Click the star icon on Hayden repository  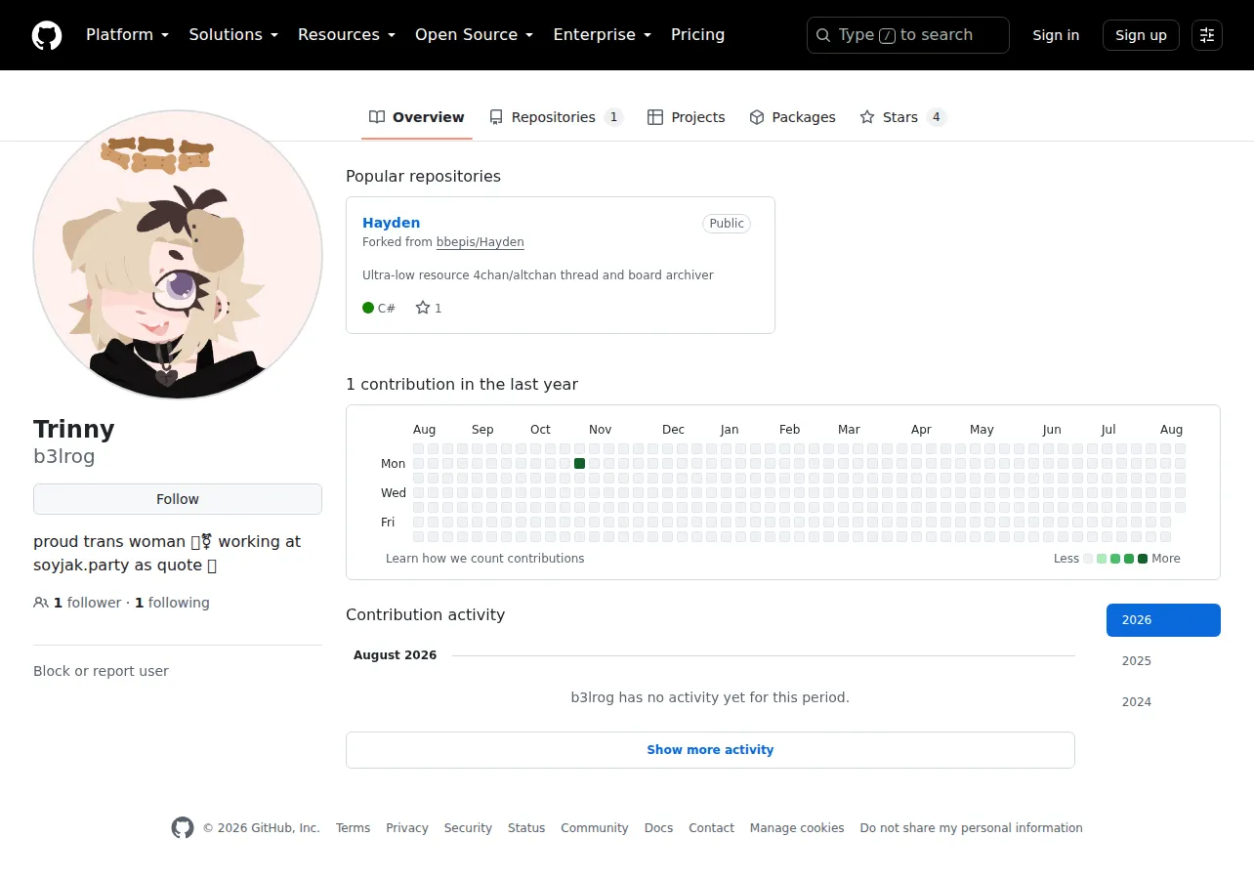[x=423, y=308]
